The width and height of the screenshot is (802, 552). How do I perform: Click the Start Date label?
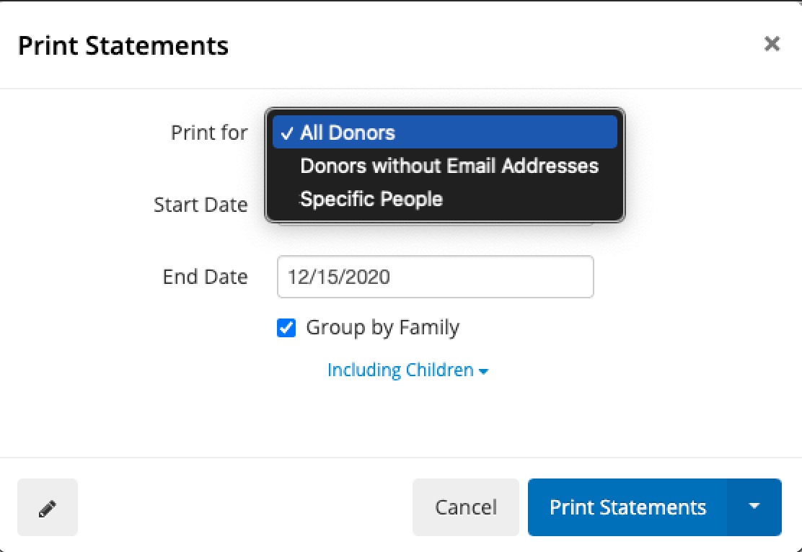point(200,205)
